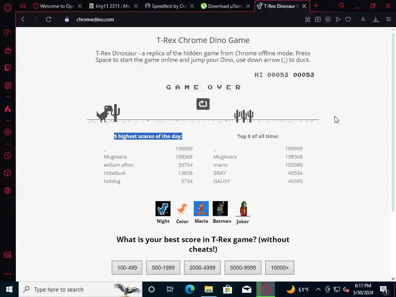Open the downloads arrow icon
The height and width of the screenshot is (297, 396).
[376, 19]
